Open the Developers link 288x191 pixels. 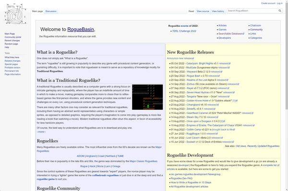coord(225,38)
